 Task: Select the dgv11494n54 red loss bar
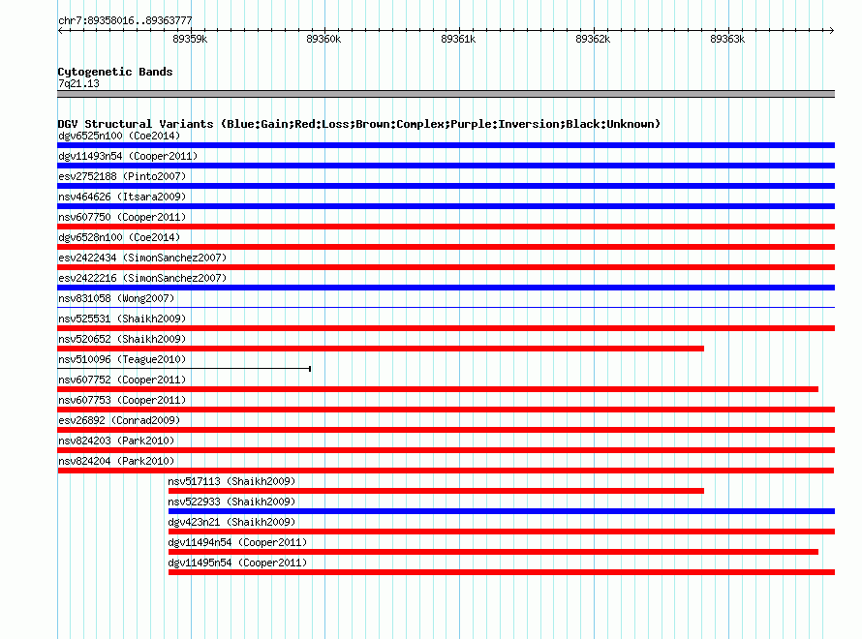[493, 552]
